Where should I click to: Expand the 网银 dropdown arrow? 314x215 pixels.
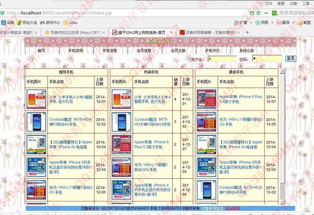point(272,23)
